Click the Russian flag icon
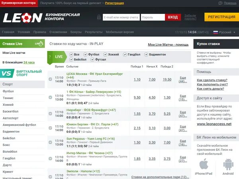This screenshot has height=179, width=239. click(215, 32)
